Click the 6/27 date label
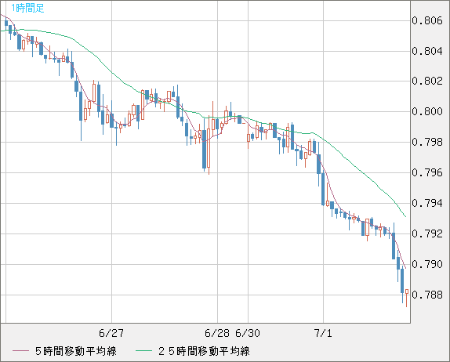This screenshot has height=362, width=450. 111,333
